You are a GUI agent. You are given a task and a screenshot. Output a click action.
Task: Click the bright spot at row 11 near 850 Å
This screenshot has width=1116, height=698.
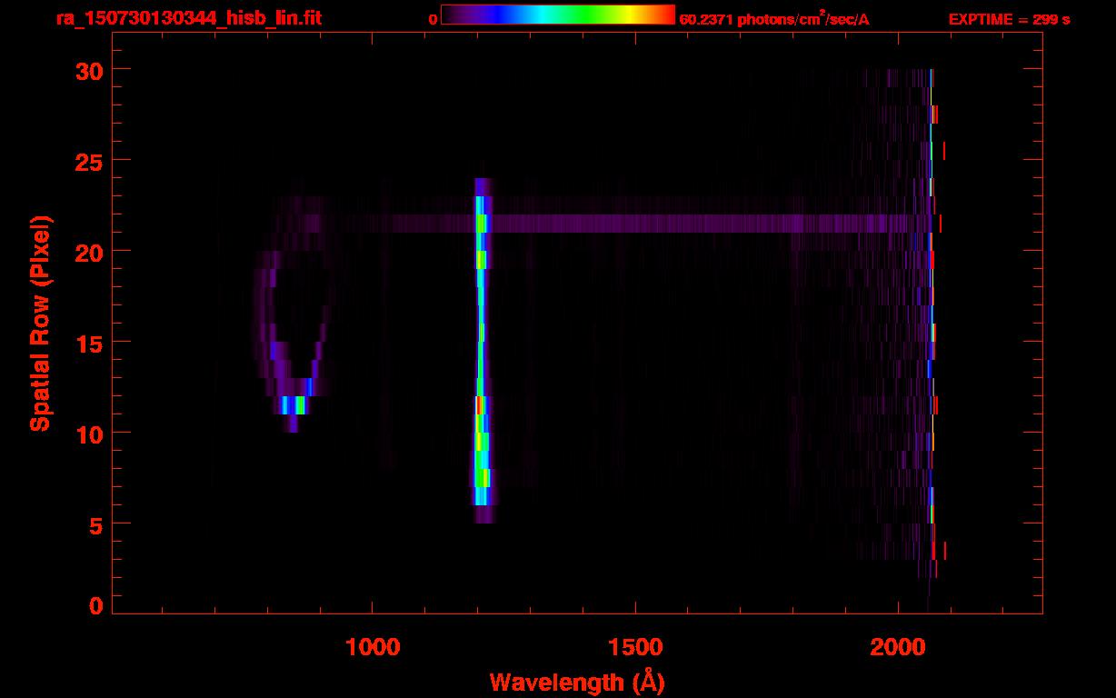(294, 405)
